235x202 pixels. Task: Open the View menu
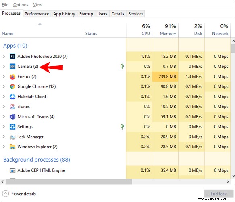point(37,5)
